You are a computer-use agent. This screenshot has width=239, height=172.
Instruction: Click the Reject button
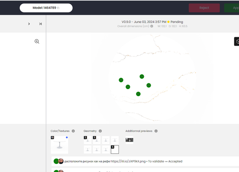pos(204,8)
